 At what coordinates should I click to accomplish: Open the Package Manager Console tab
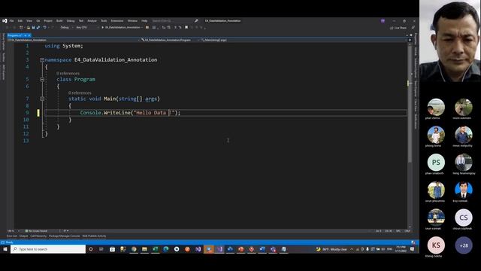(65, 236)
